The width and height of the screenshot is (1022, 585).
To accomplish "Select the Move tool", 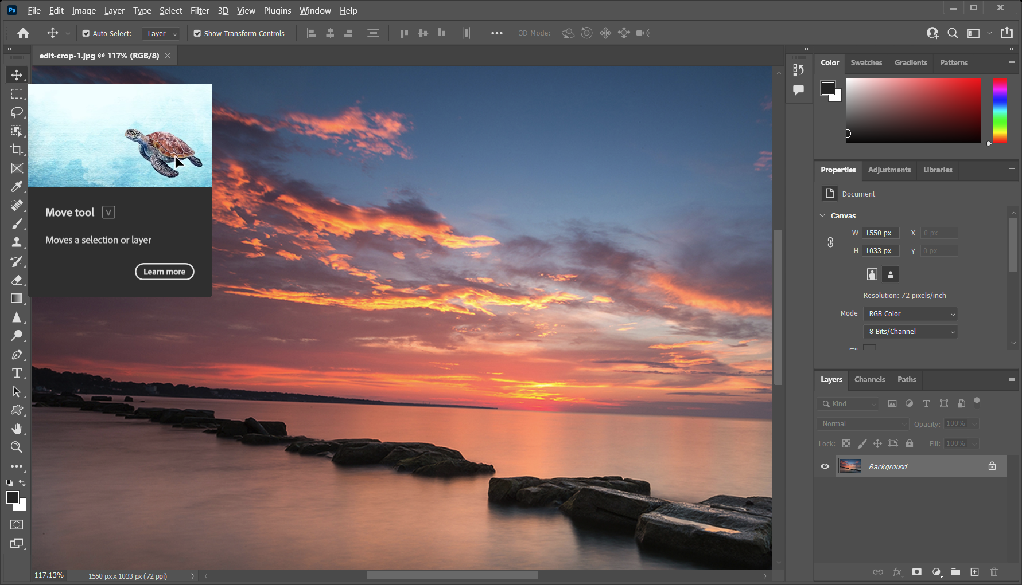I will click(x=17, y=74).
